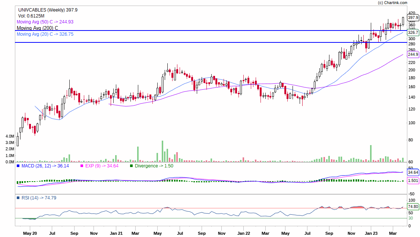
Task: Click the magenta EXP legend square
Action: pyautogui.click(x=82, y=166)
